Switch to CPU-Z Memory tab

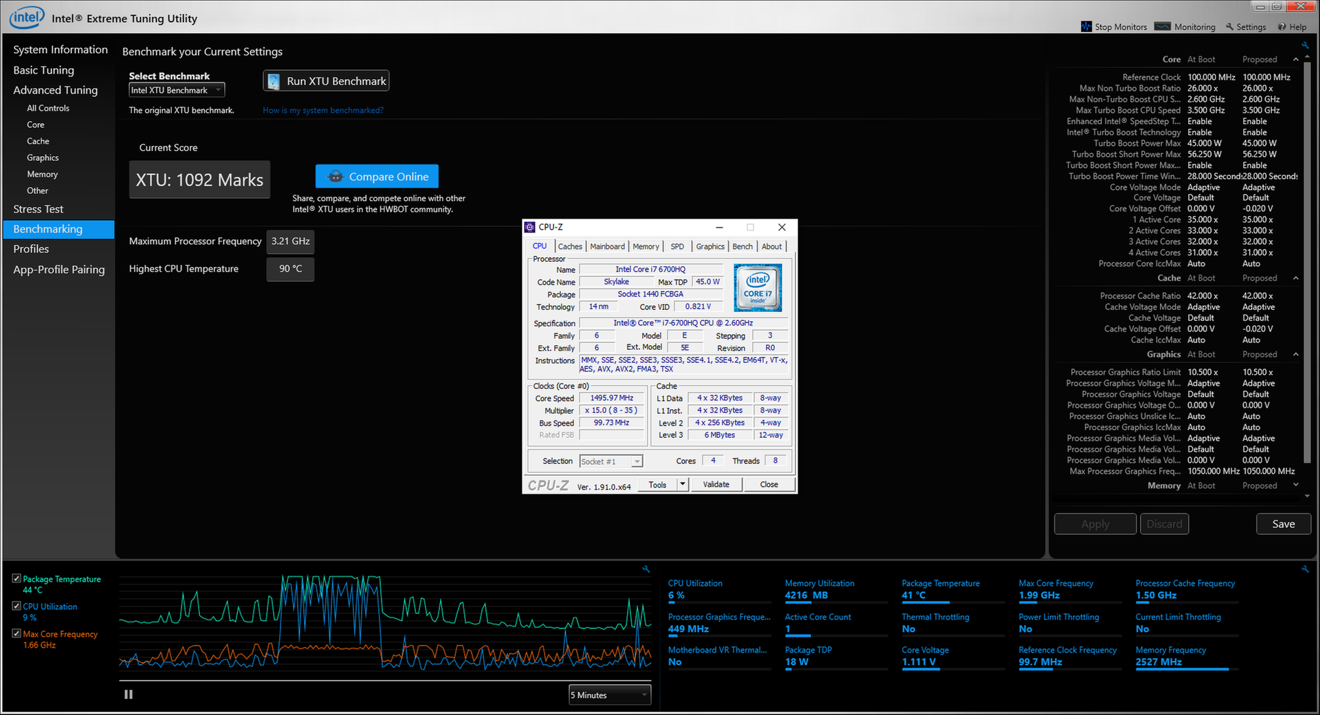[646, 246]
